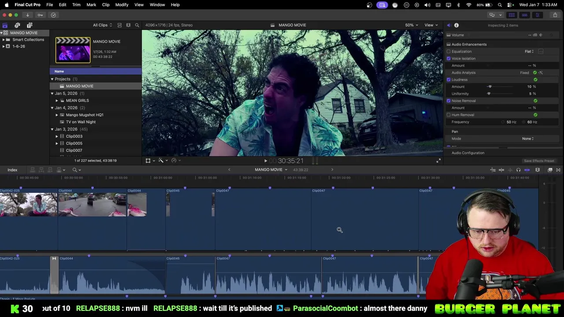
Task: Toggle timeline snapping icon
Action: tap(527, 170)
